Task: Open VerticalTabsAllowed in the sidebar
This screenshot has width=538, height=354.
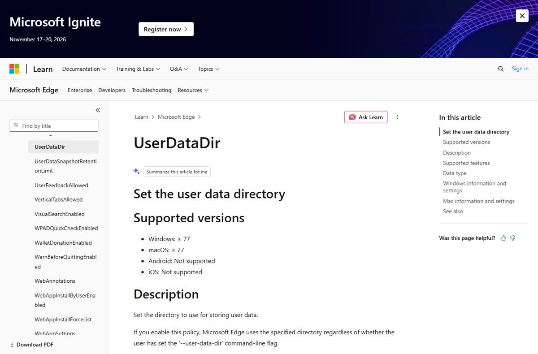Action: tap(59, 200)
